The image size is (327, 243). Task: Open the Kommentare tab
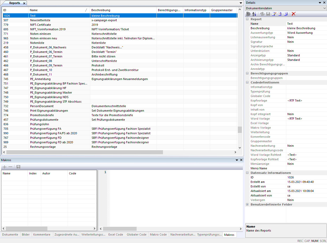click(x=42, y=234)
